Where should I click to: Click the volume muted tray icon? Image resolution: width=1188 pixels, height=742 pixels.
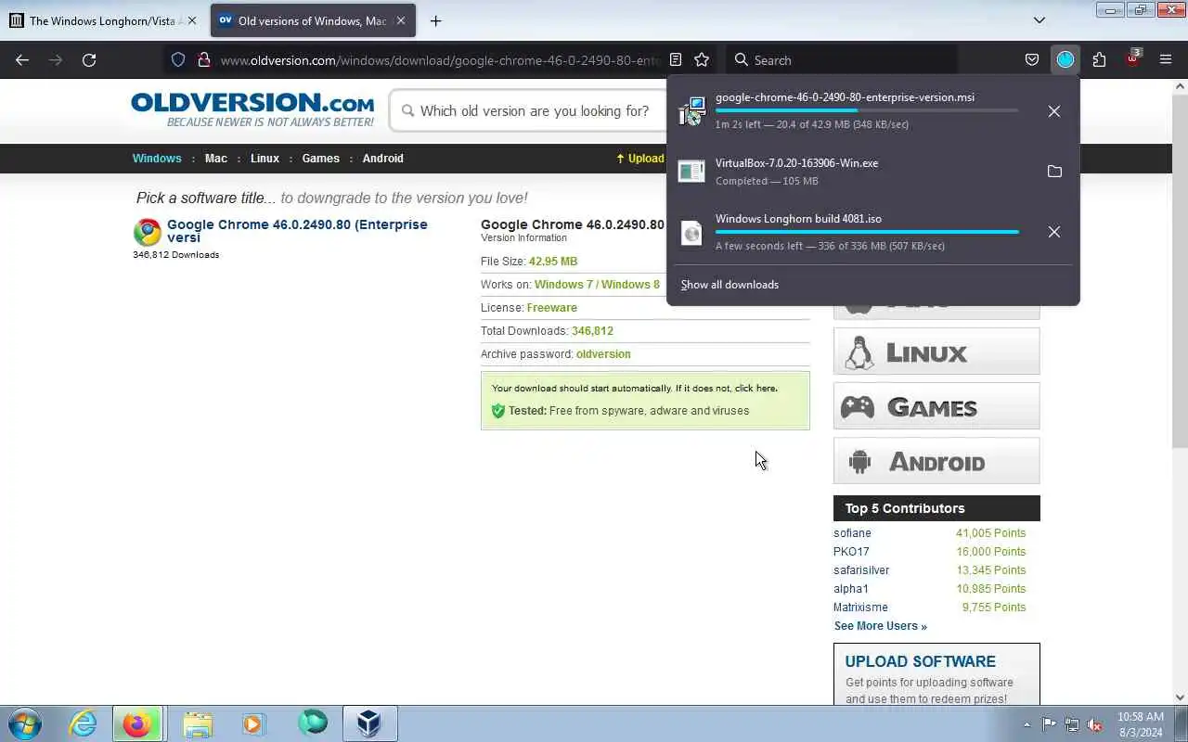point(1094,724)
